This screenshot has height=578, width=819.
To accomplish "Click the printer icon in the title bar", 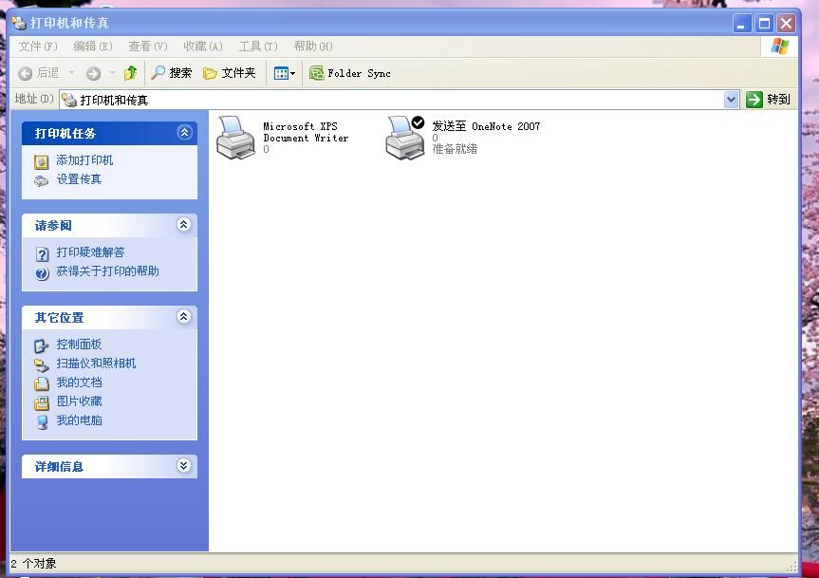I will [19, 23].
